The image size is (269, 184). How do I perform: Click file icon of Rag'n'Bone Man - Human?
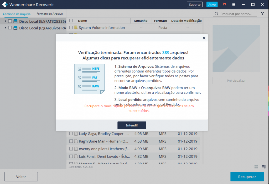point(76,141)
